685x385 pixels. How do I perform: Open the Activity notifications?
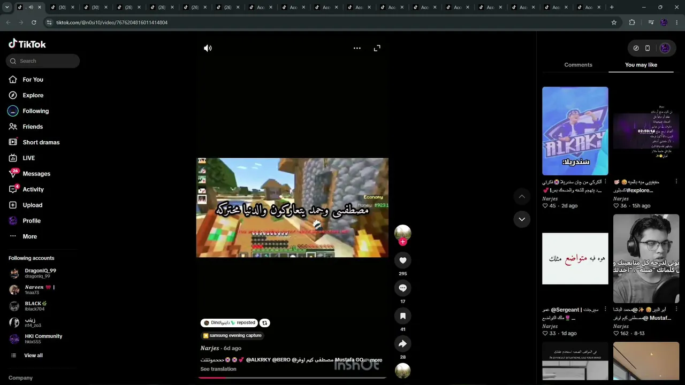coord(33,189)
